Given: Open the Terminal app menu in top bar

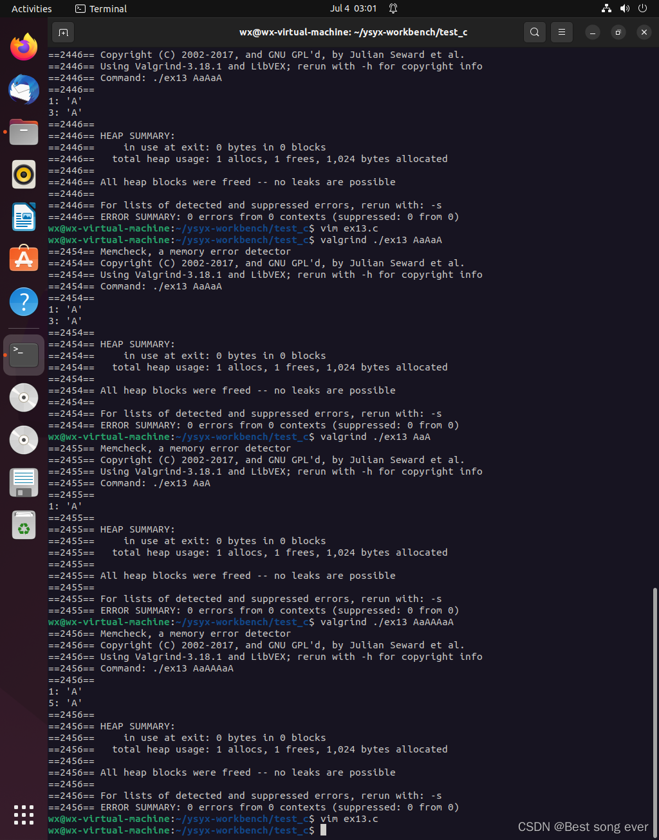Looking at the screenshot, I should click(x=101, y=8).
